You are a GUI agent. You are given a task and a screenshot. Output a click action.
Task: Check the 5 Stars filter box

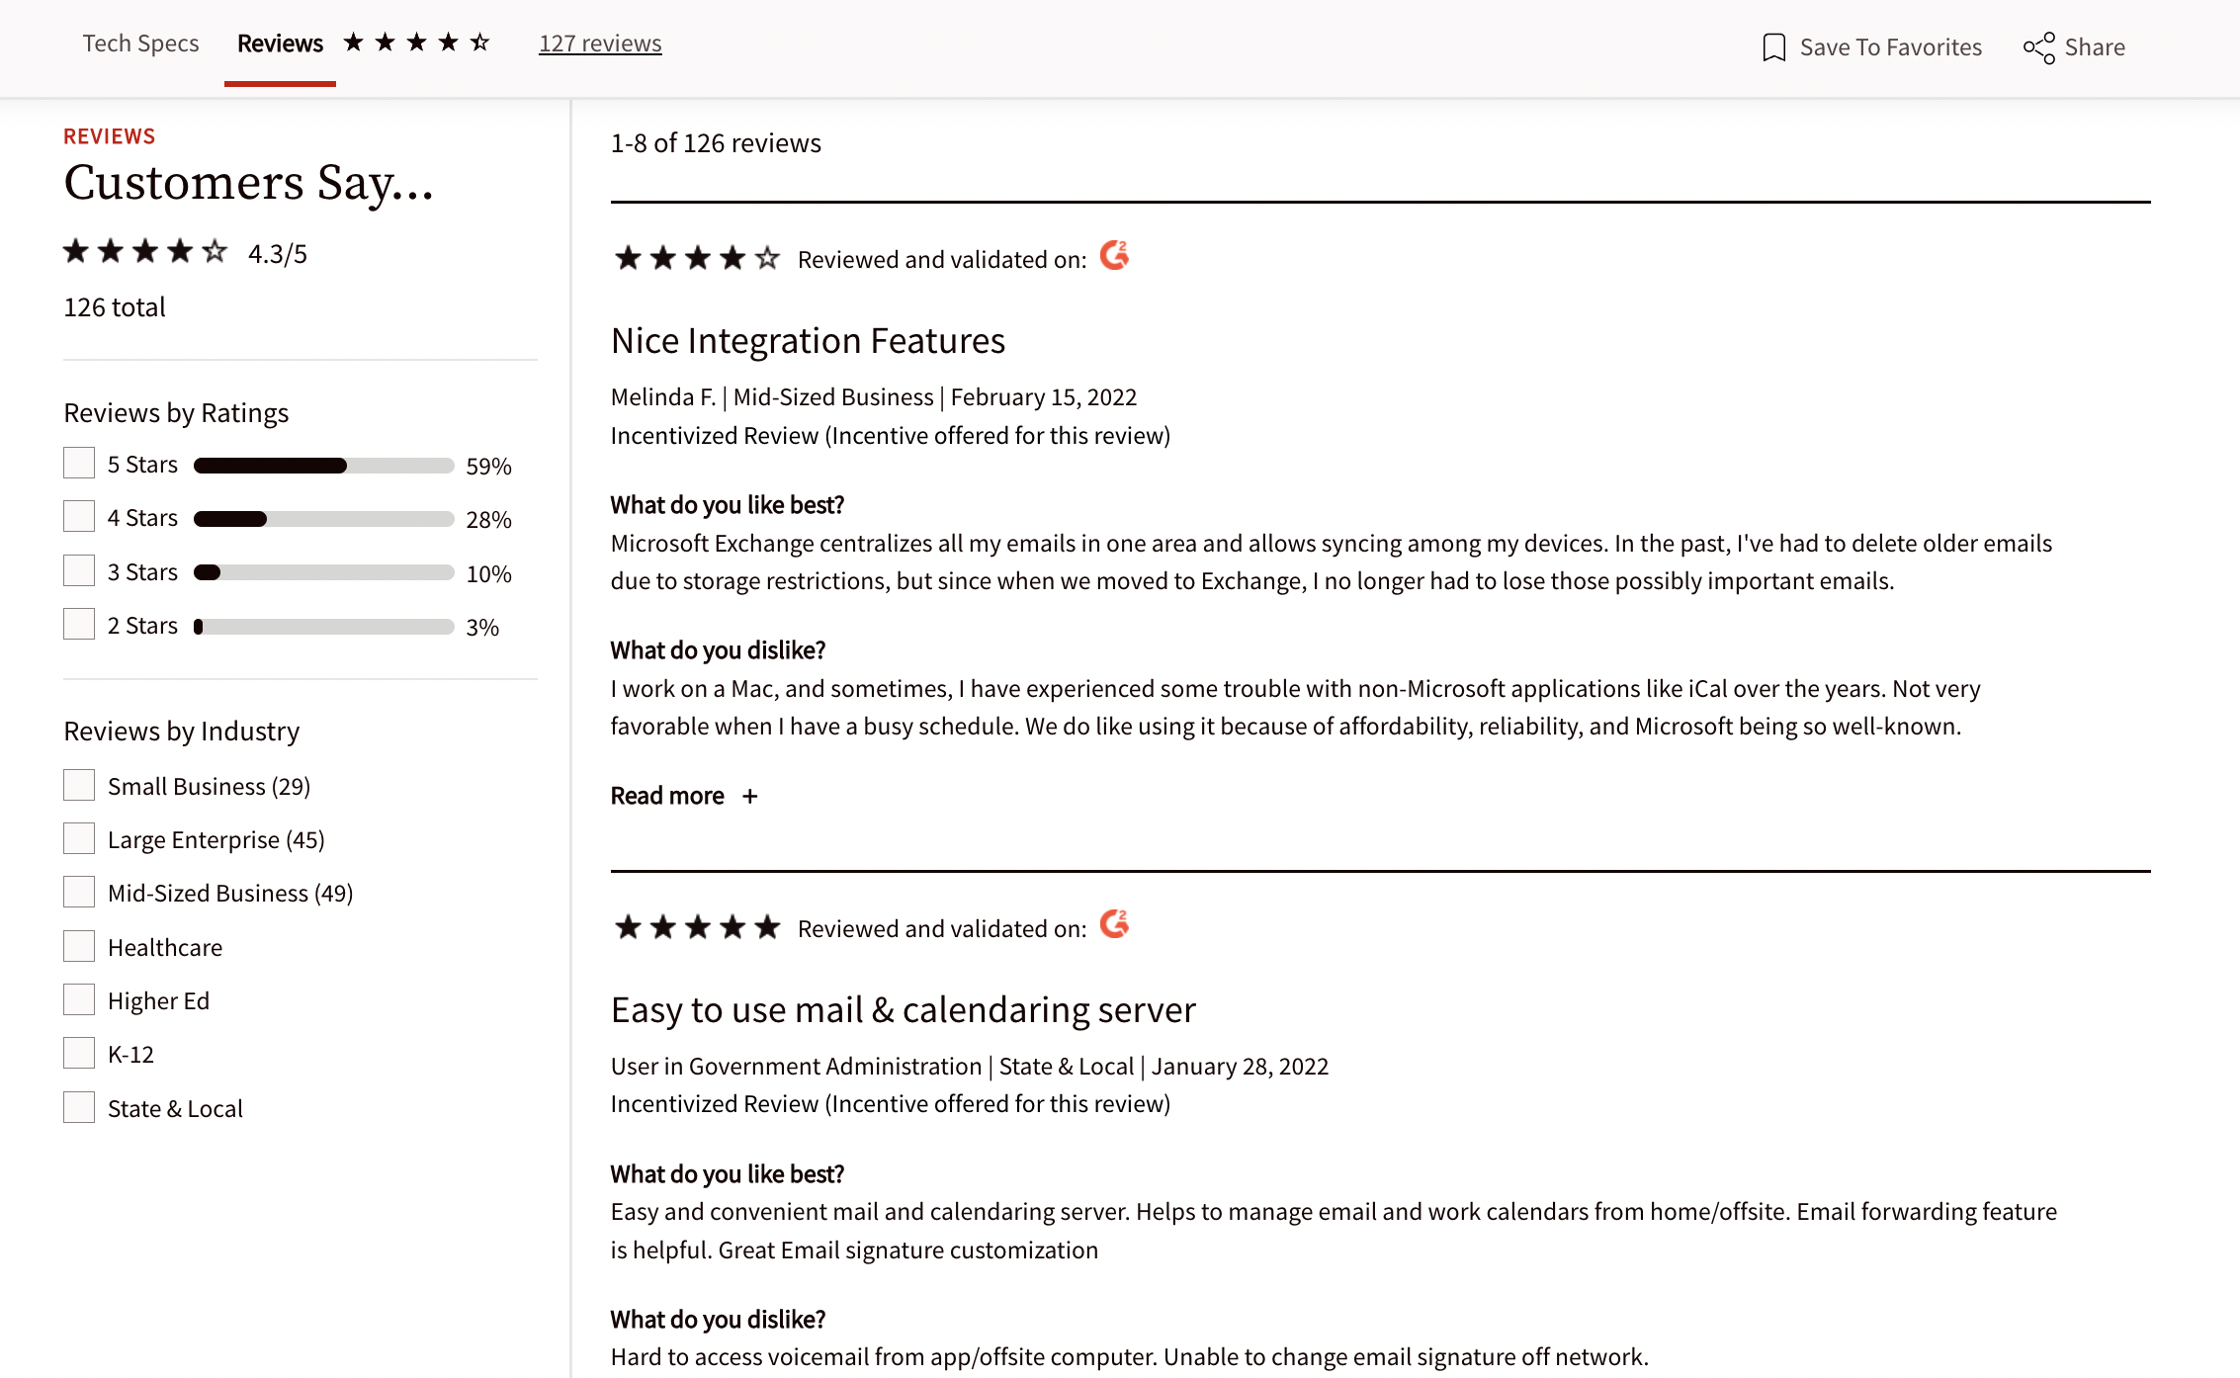[79, 463]
